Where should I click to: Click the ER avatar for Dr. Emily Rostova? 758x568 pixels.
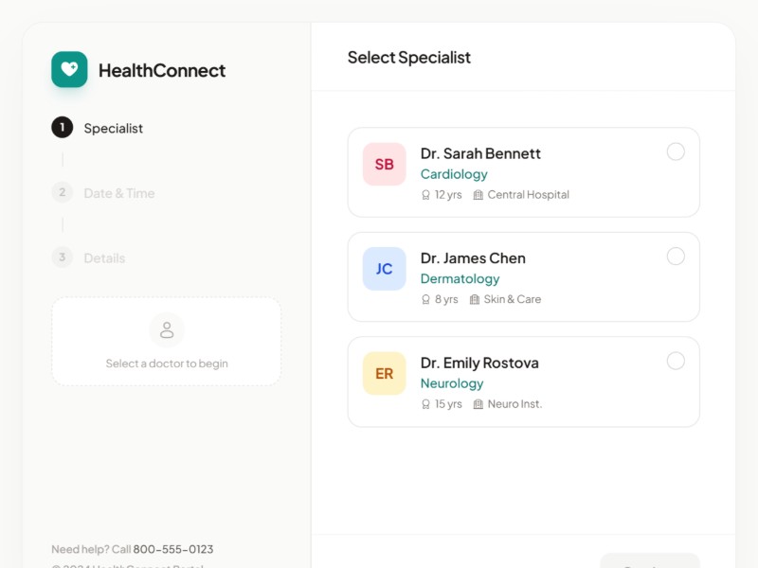(384, 374)
